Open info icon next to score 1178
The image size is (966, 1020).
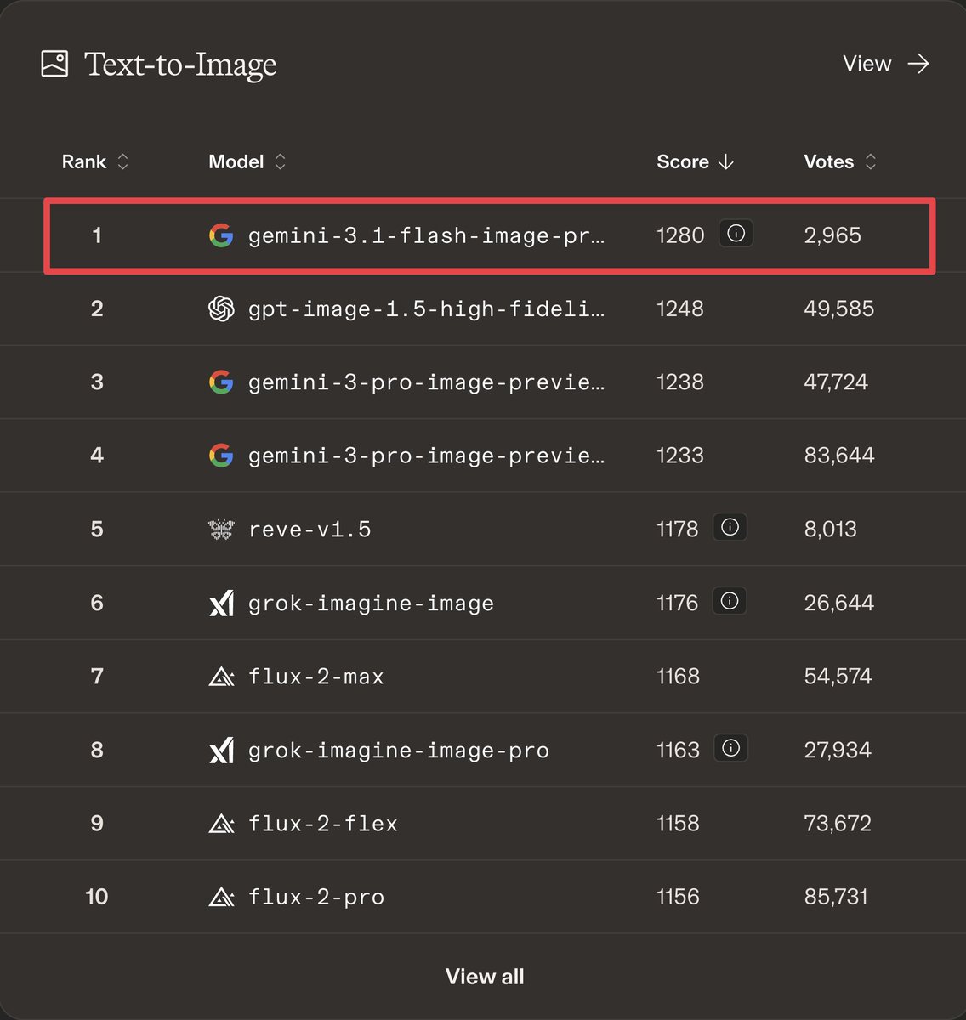tap(730, 528)
